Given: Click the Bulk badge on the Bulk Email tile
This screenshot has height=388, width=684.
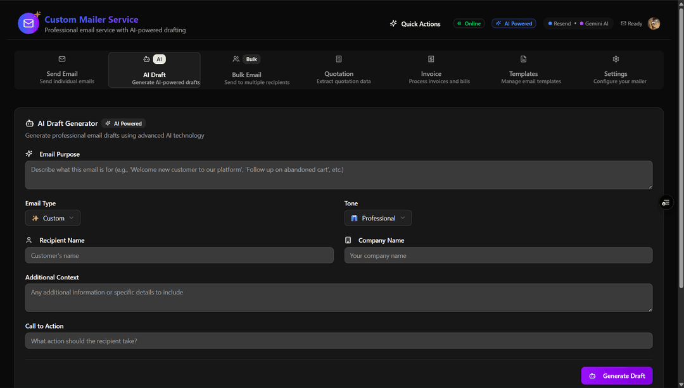Looking at the screenshot, I should coord(251,59).
